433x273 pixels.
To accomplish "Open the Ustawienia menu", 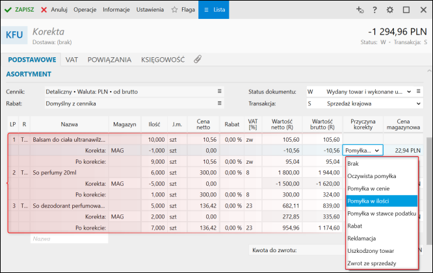I will [150, 10].
